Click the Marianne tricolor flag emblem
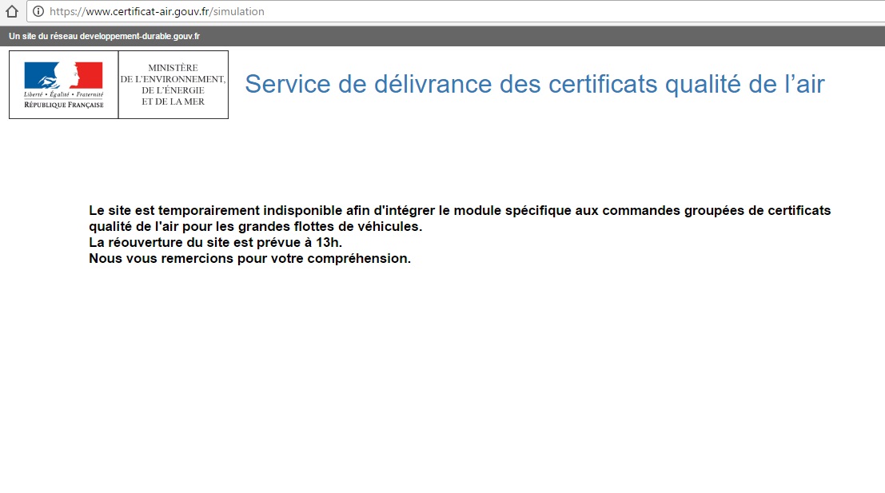The height and width of the screenshot is (493, 885). click(x=63, y=75)
